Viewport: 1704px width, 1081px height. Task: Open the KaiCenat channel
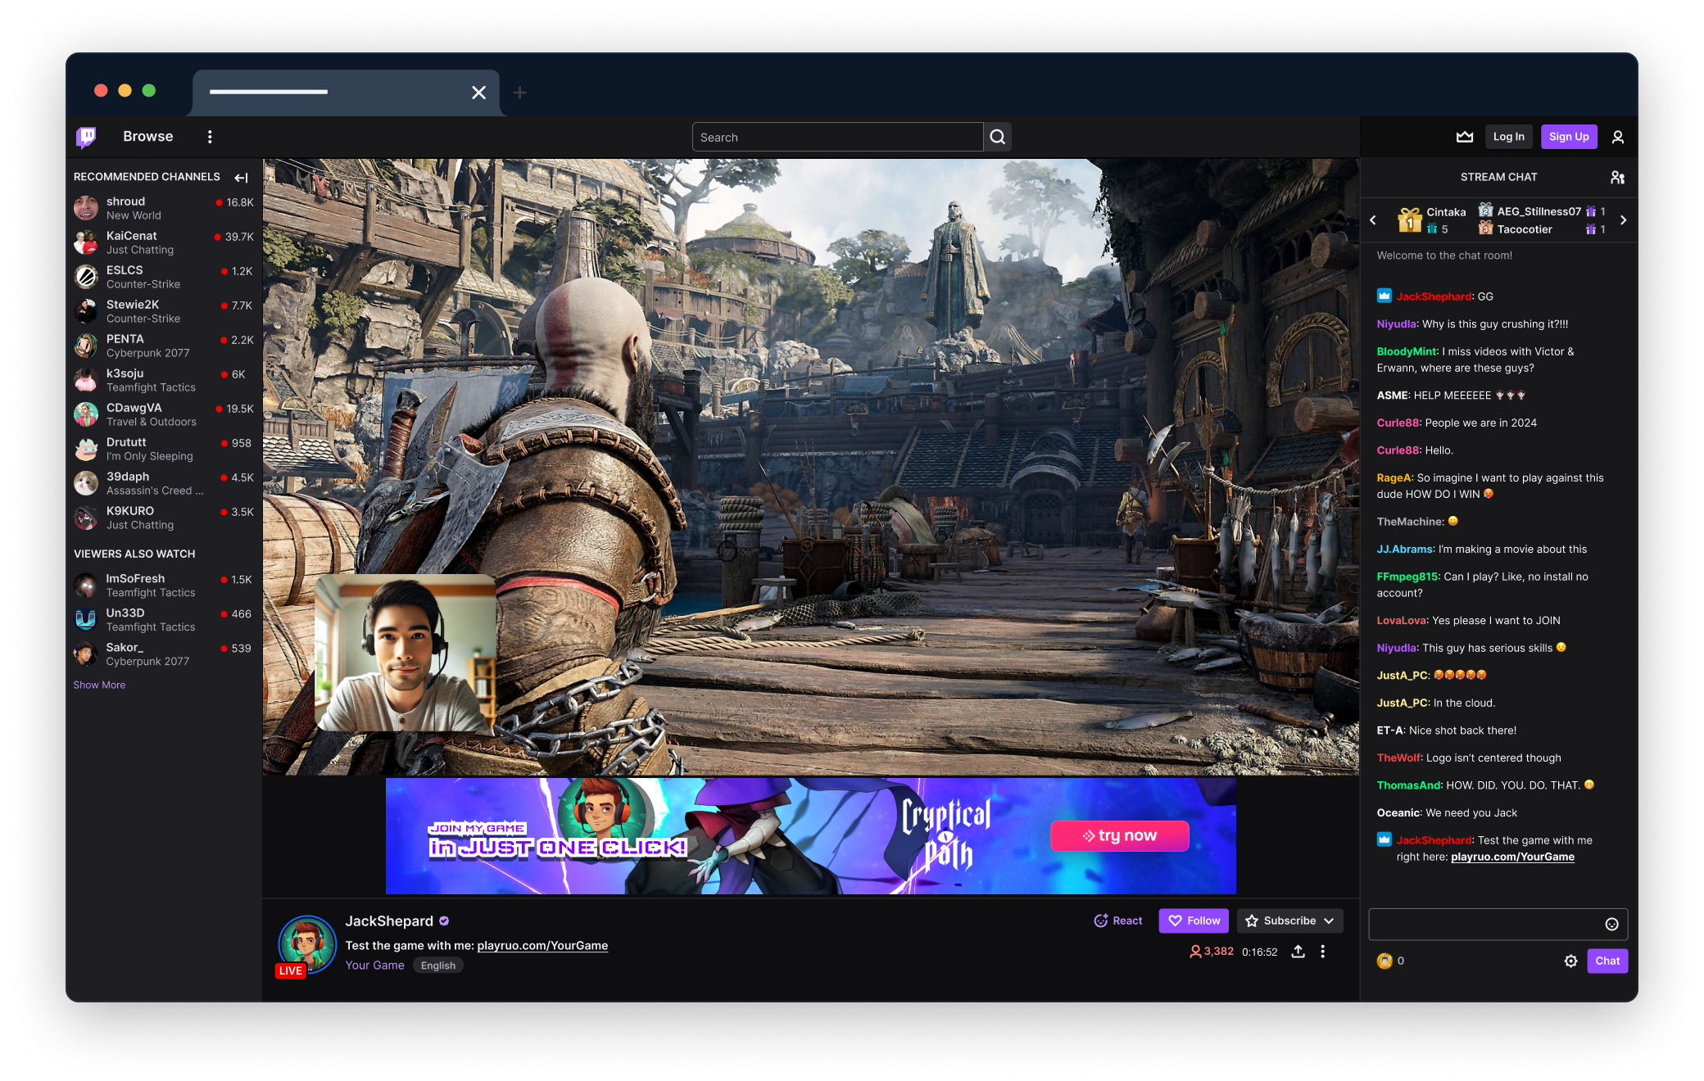tap(164, 242)
